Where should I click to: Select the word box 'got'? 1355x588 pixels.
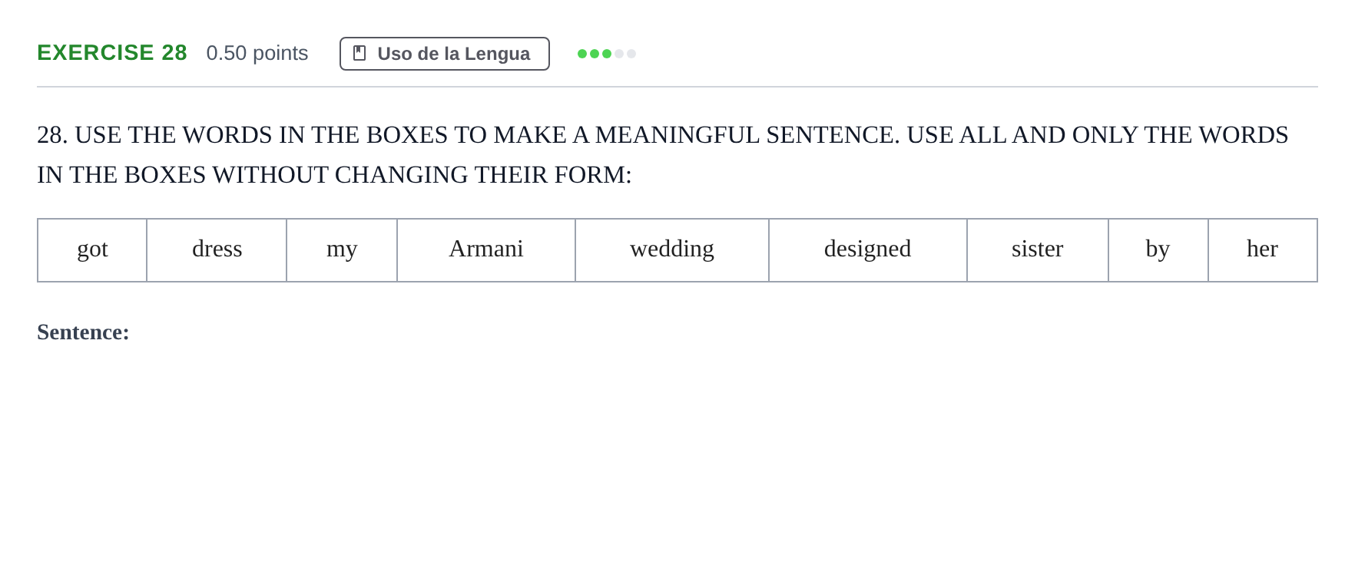(92, 250)
